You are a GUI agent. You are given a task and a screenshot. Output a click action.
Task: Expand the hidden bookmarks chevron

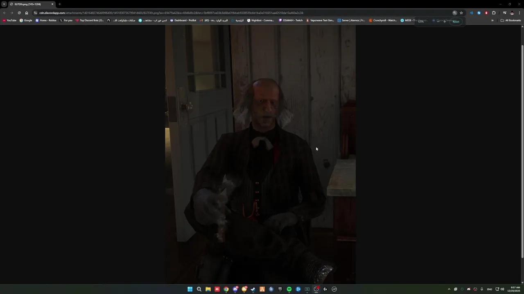click(x=492, y=20)
